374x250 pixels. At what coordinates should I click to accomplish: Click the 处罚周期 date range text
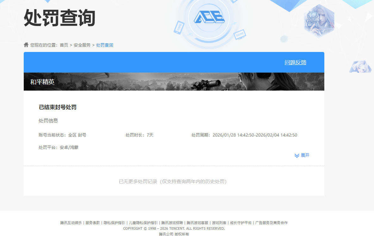click(244, 135)
